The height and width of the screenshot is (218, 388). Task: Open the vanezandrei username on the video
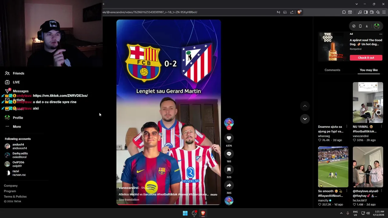coord(129,188)
